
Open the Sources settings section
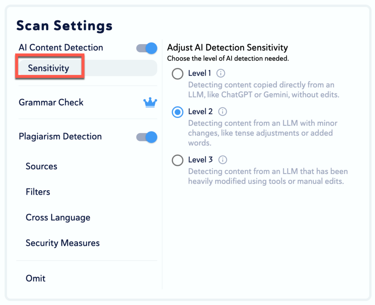(x=41, y=167)
